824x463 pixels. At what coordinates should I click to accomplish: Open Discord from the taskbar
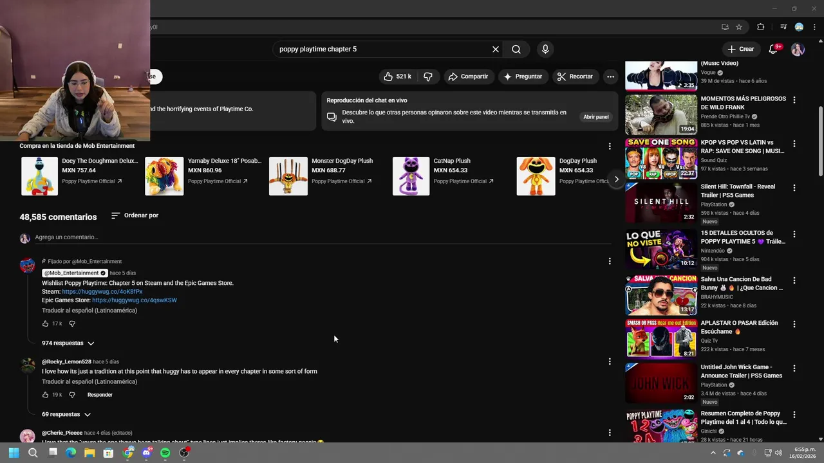tap(146, 453)
